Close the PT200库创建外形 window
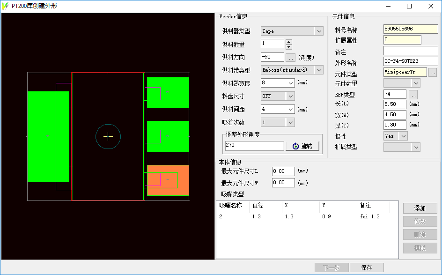 click(x=431, y=6)
